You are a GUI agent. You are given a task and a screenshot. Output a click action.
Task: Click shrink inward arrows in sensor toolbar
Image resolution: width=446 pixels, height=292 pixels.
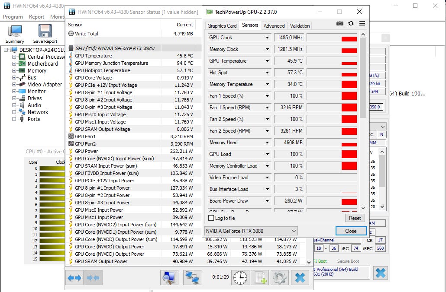pos(93,278)
